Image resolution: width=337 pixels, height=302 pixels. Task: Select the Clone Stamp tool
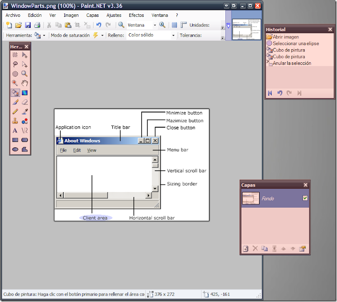[x=15, y=121]
